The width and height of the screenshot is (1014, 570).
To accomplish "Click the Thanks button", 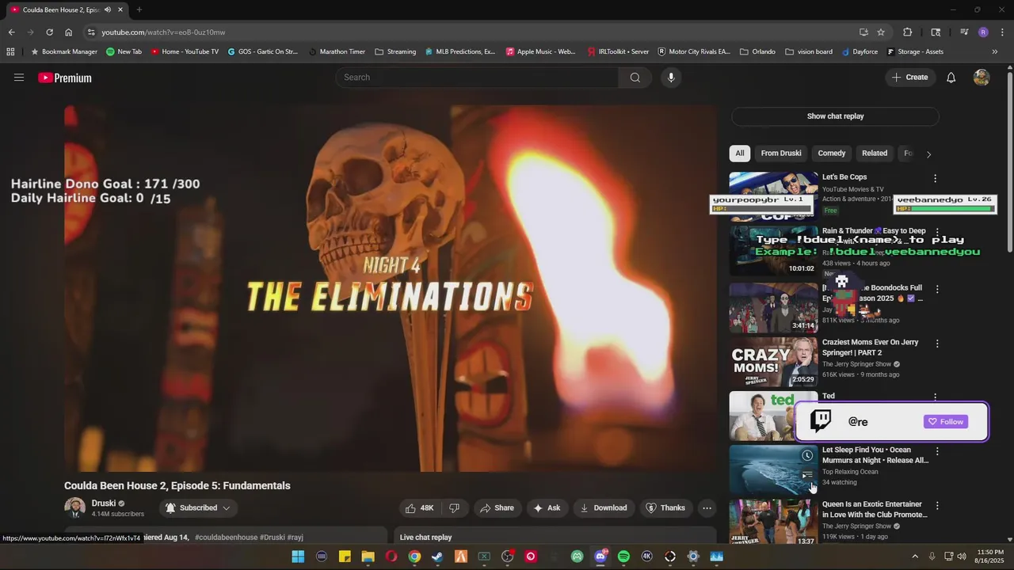I will [665, 508].
